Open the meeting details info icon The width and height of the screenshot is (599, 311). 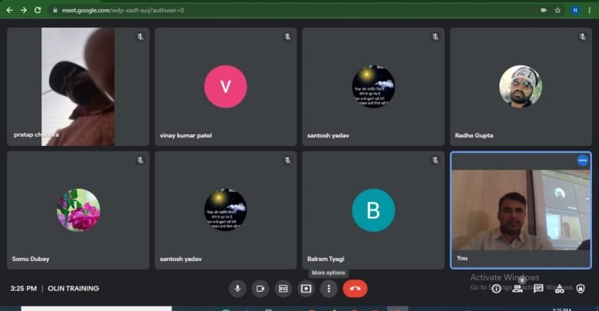(x=496, y=289)
